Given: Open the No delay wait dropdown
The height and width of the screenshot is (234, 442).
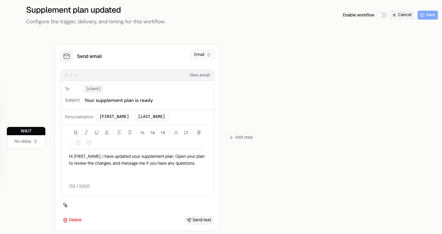Looking at the screenshot, I should tap(26, 141).
